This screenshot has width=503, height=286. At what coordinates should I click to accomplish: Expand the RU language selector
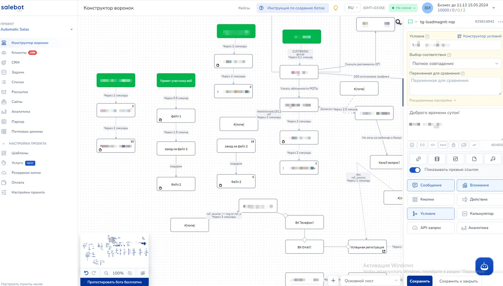coord(352,8)
